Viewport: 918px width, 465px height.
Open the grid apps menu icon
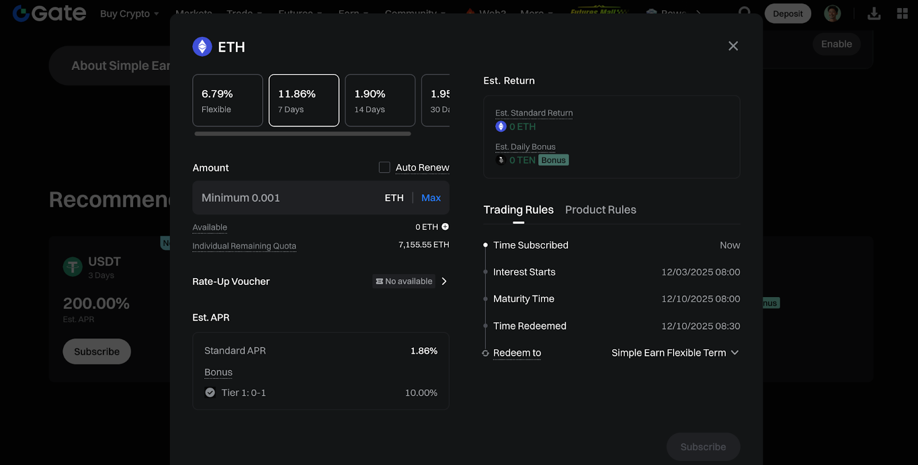pyautogui.click(x=902, y=13)
